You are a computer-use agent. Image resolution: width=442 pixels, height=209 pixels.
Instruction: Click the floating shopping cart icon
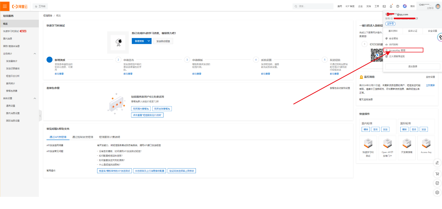pos(437,174)
